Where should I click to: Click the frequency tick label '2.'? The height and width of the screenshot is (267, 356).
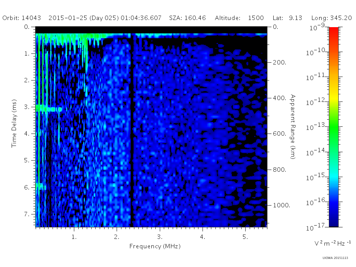(x=117, y=237)
